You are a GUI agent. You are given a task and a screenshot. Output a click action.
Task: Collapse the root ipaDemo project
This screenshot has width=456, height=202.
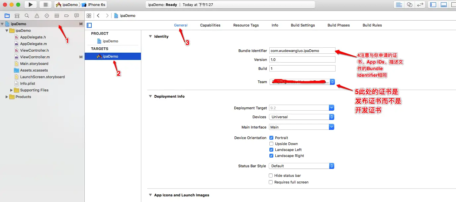coord(2,24)
